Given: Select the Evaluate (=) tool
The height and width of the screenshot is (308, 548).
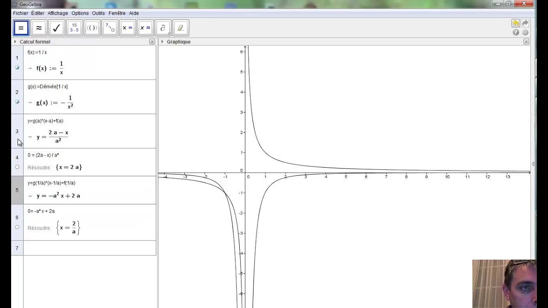Looking at the screenshot, I should [21, 28].
